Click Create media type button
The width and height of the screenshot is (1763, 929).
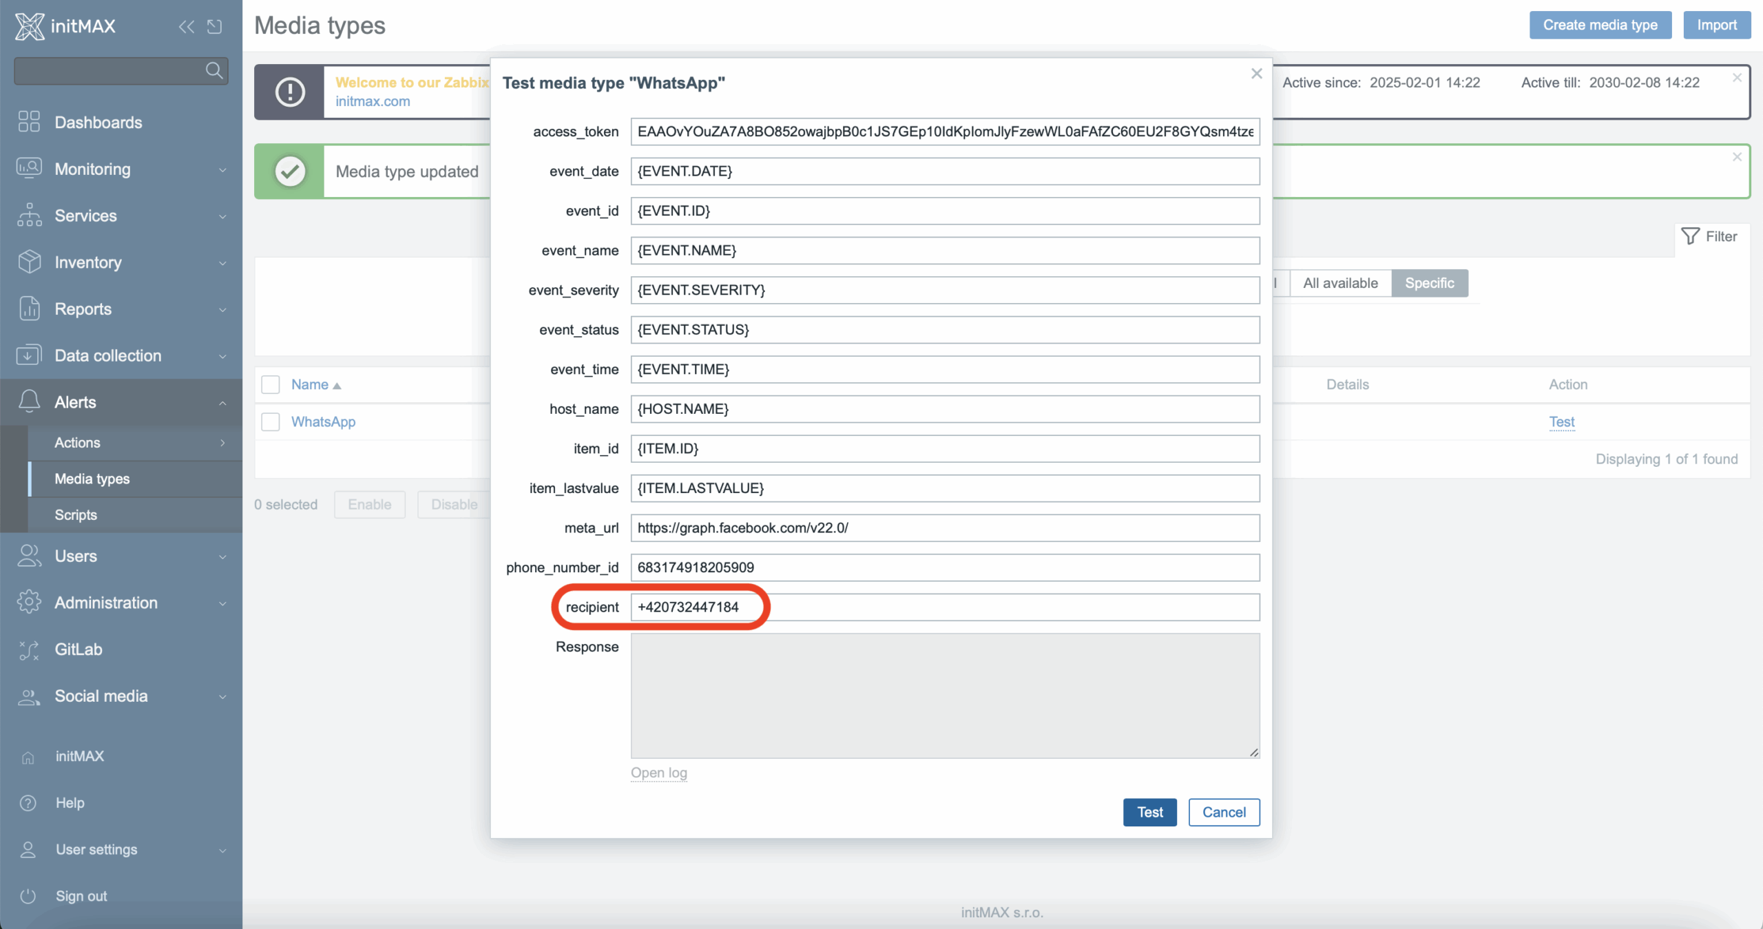click(1600, 25)
